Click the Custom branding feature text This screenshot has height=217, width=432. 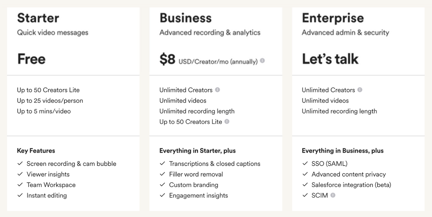(x=194, y=185)
